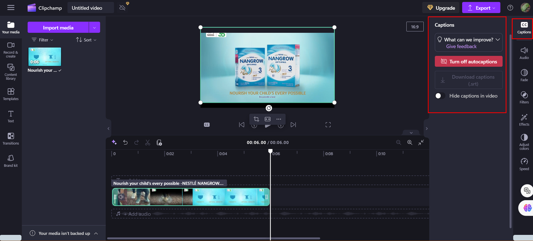The image size is (533, 241).
Task: Open the Transitions tab
Action: [x=11, y=139]
